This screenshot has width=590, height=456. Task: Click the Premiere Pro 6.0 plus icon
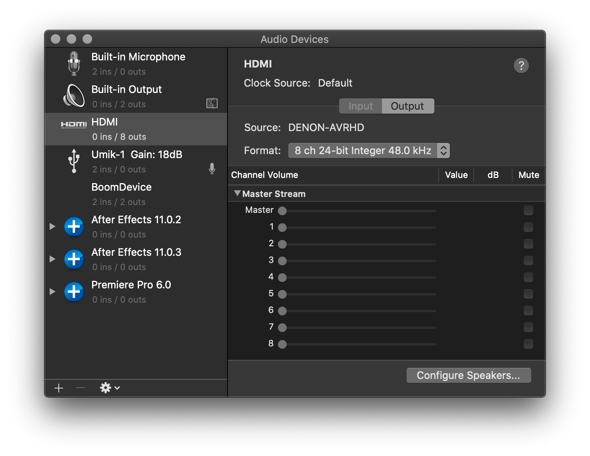pyautogui.click(x=74, y=292)
